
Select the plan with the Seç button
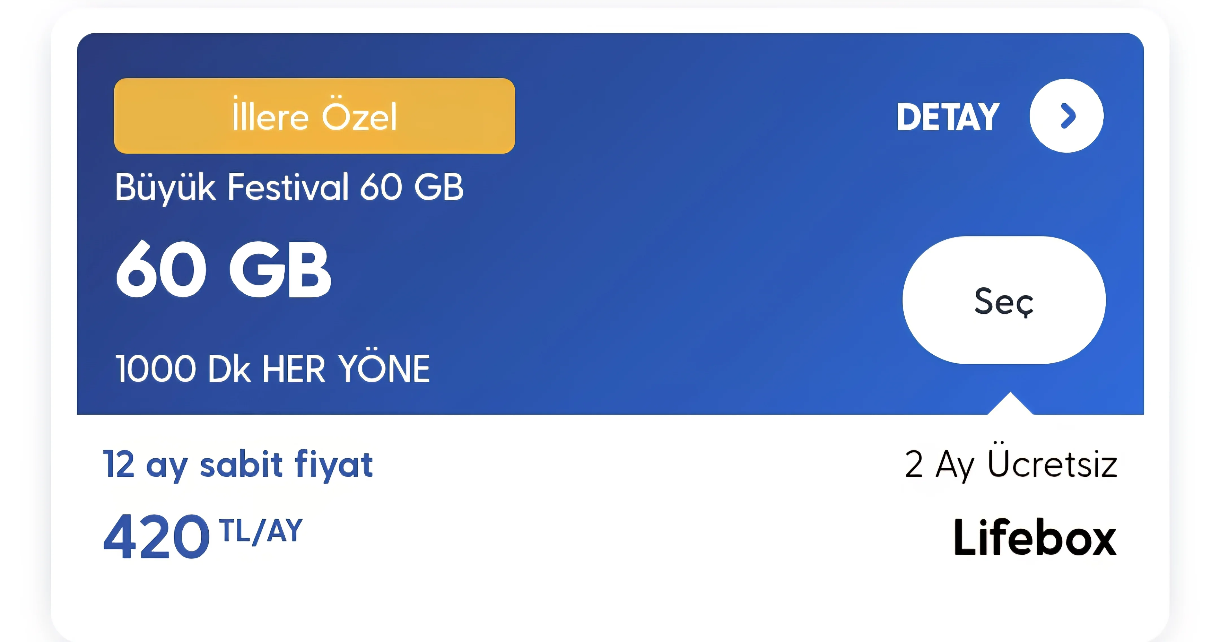[x=1004, y=300]
